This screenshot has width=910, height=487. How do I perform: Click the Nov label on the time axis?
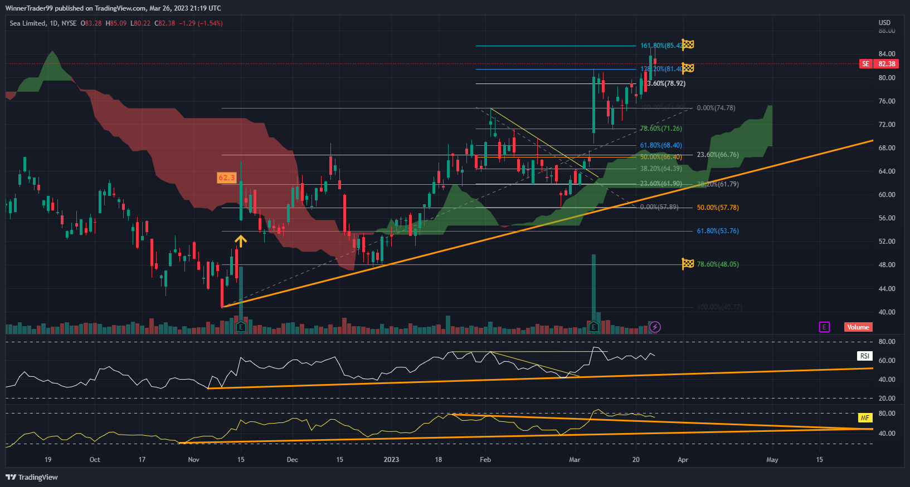click(x=193, y=460)
